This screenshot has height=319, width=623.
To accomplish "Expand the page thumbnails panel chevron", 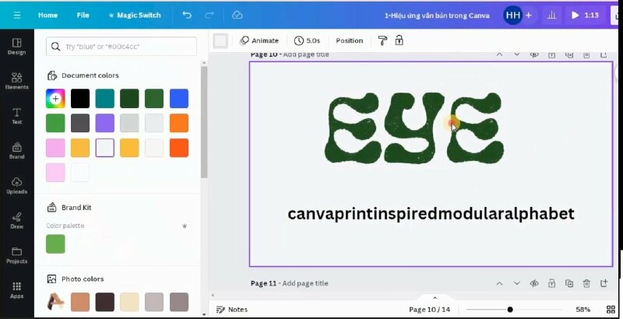I will [435, 298].
